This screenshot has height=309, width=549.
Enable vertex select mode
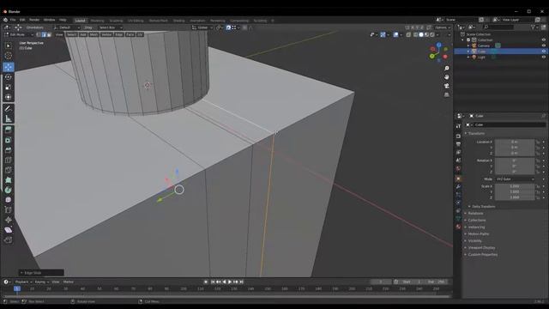pos(39,34)
